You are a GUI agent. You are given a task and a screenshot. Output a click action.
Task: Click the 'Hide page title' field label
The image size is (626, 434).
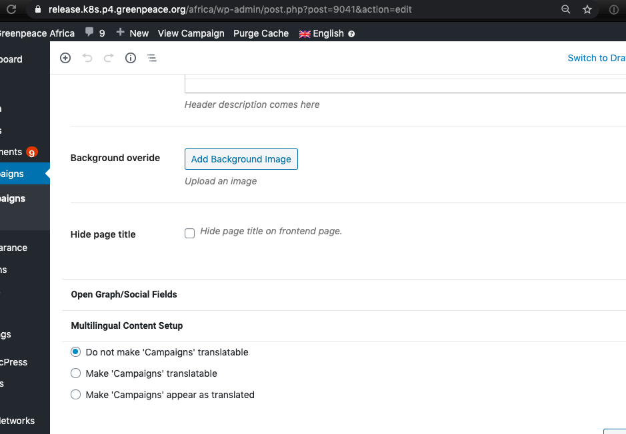[103, 234]
